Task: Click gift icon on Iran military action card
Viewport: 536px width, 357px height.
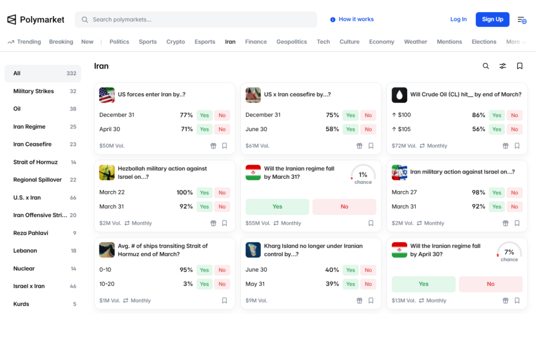Action: 506,223
